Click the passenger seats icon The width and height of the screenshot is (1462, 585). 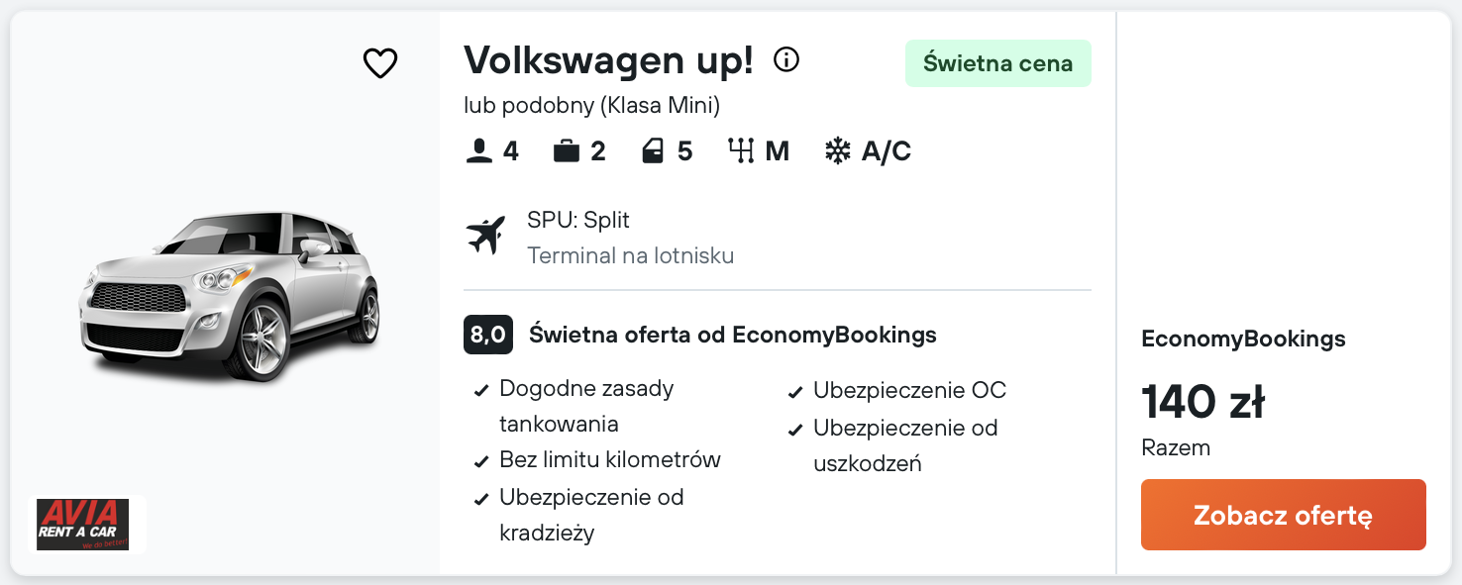click(x=479, y=150)
